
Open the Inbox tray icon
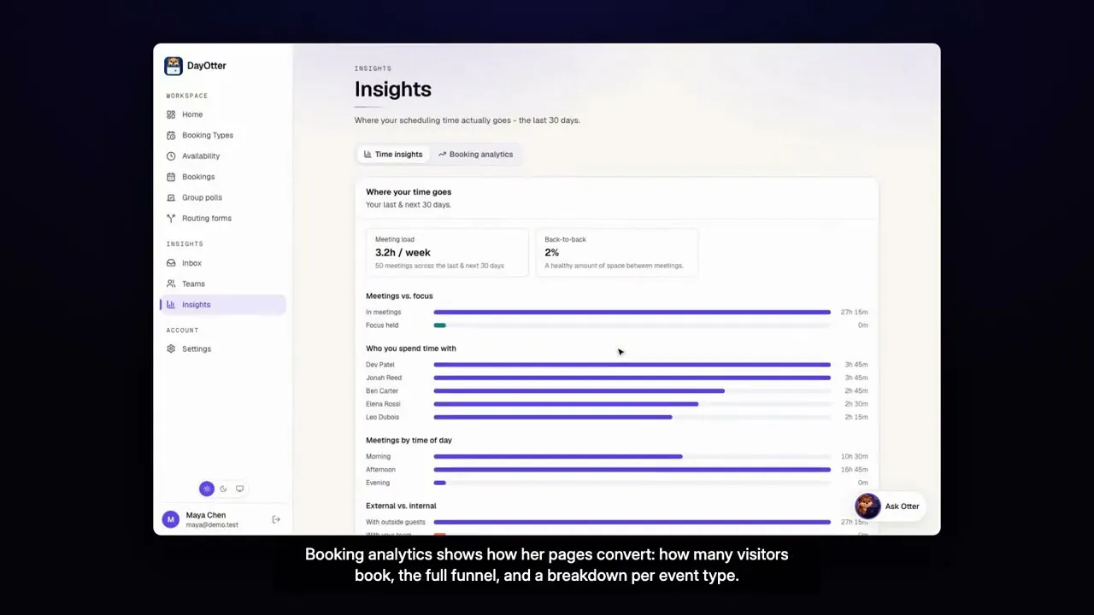pyautogui.click(x=171, y=263)
